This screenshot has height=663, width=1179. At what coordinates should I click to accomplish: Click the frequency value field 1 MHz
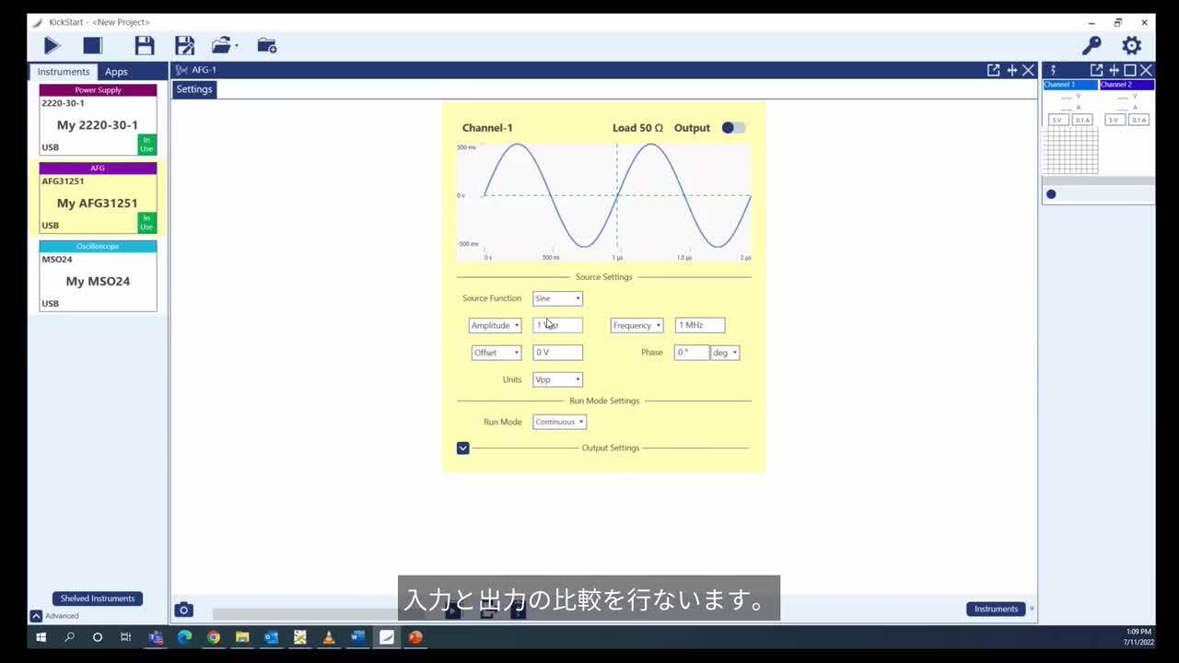(x=700, y=325)
